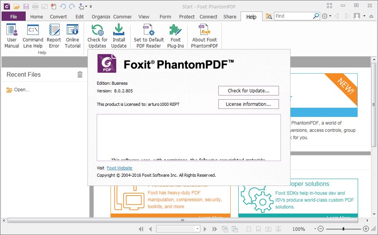Open Foxit Plug-Ins

(x=175, y=36)
